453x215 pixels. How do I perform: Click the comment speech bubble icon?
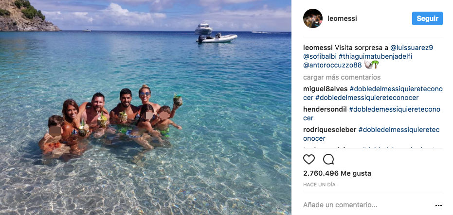coord(328,159)
